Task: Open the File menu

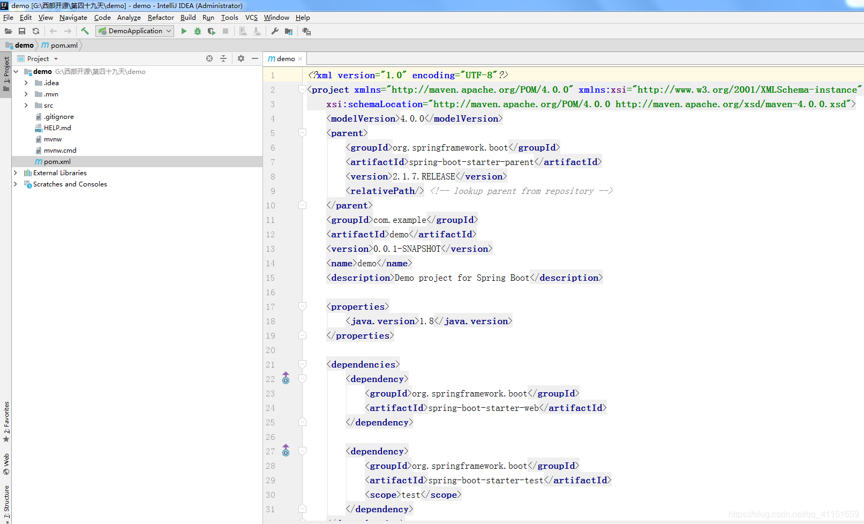Action: coord(8,17)
